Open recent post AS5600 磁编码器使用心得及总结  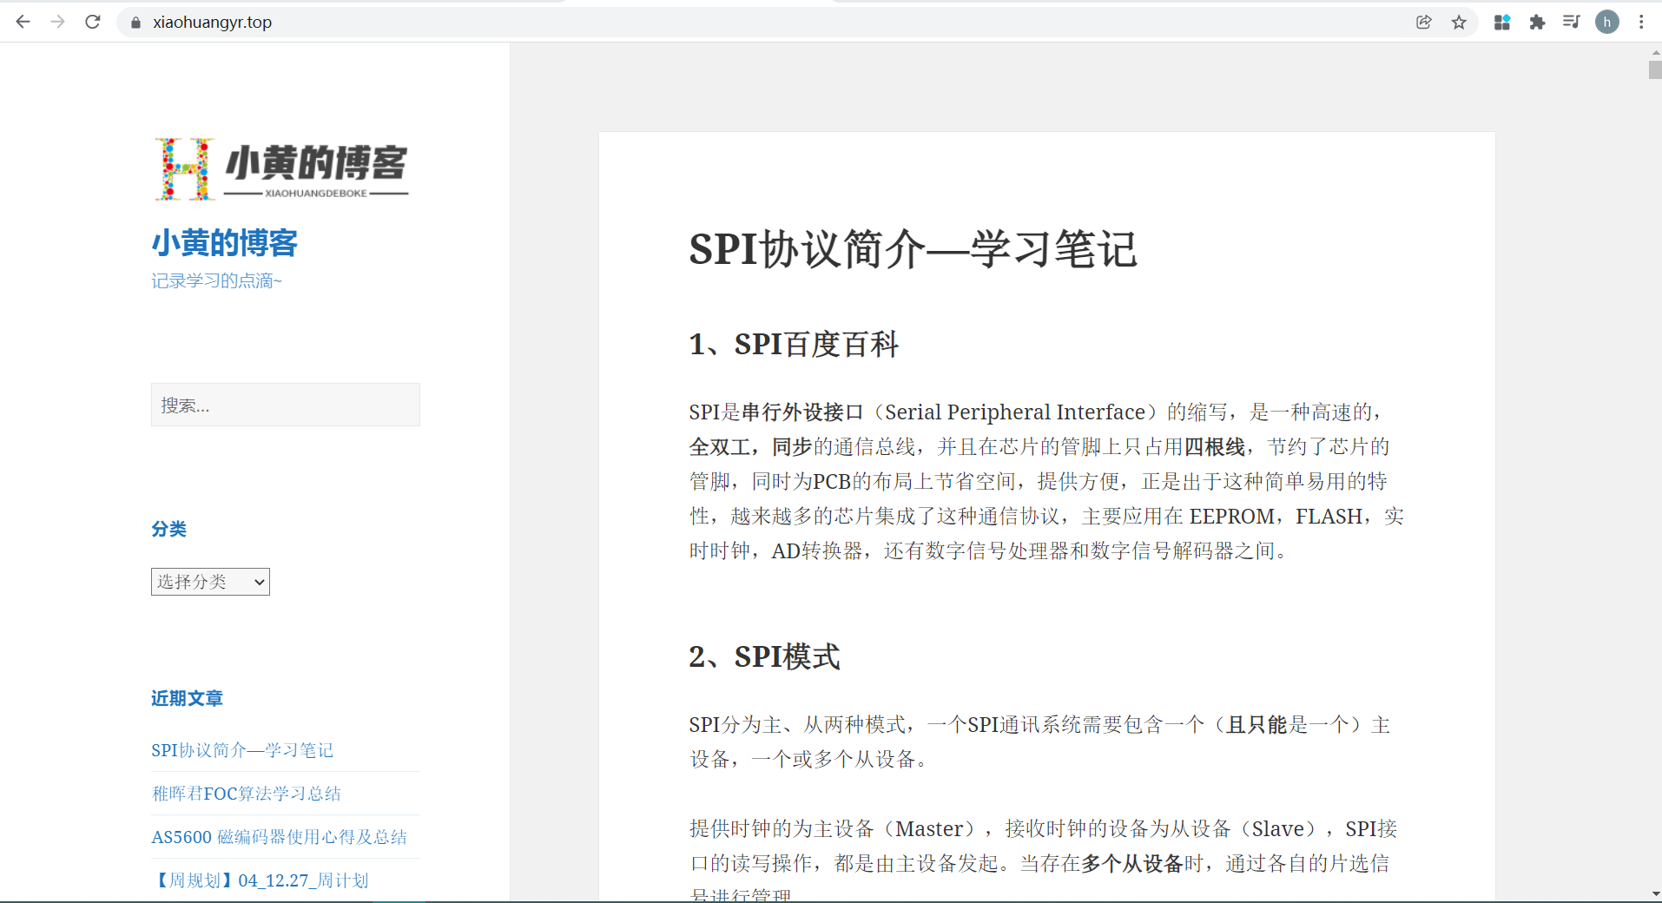(280, 837)
